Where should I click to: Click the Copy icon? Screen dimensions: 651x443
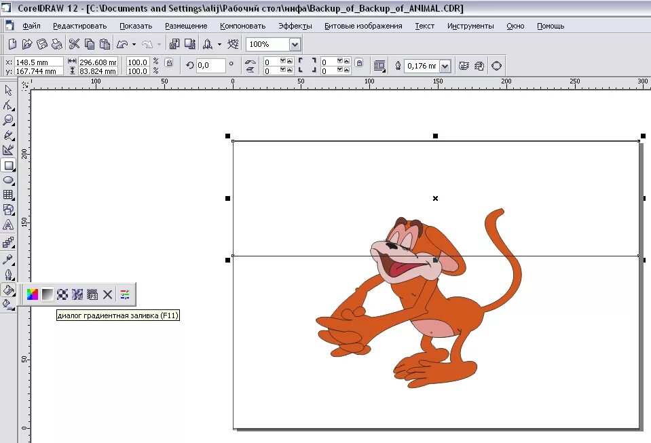[89, 44]
